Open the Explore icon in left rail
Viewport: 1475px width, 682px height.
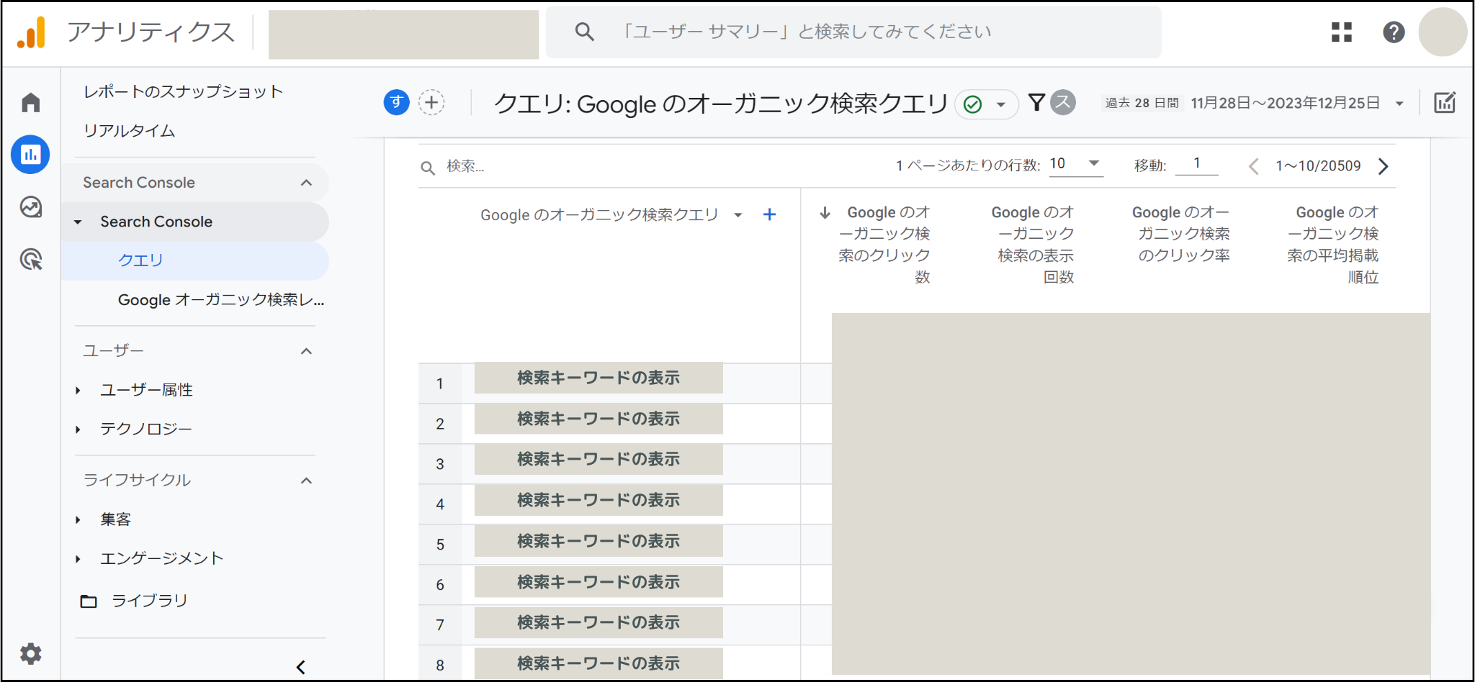pos(30,207)
